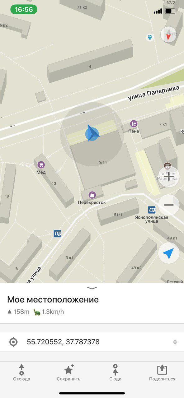Screen dimensions: 184x398
Task: Open the Пена bar marker
Action: (134, 124)
